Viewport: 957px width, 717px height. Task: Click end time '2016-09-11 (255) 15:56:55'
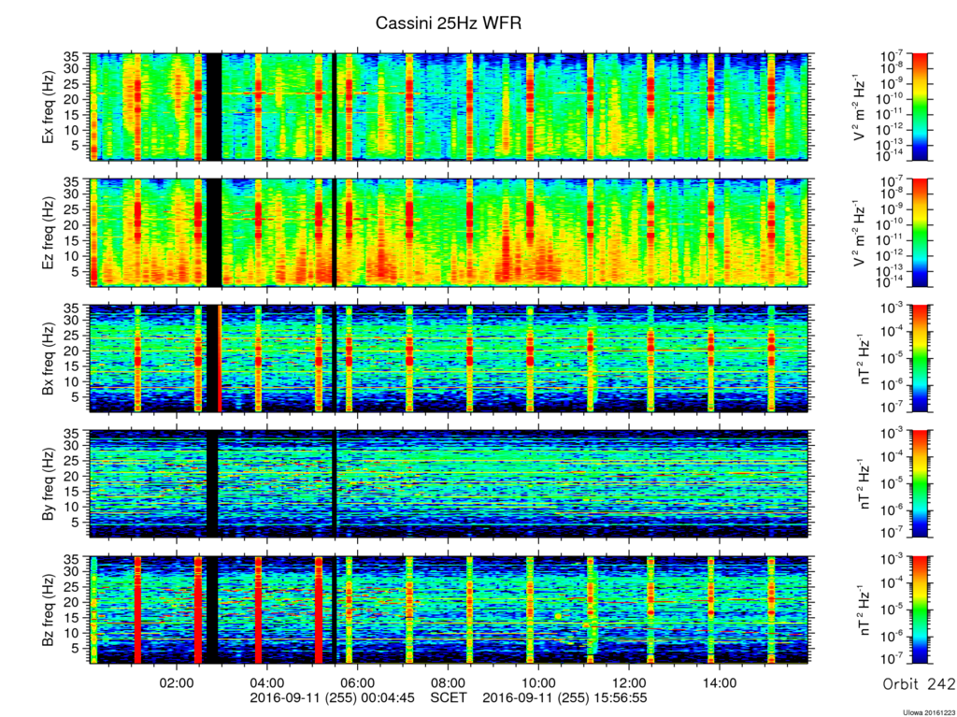tap(564, 697)
